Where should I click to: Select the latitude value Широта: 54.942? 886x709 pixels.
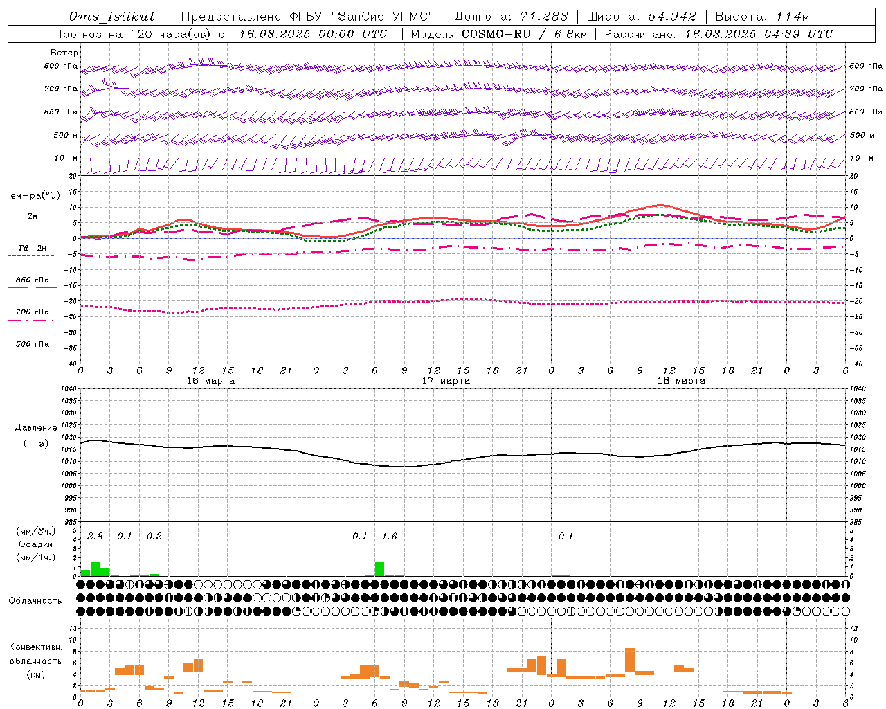tap(642, 17)
